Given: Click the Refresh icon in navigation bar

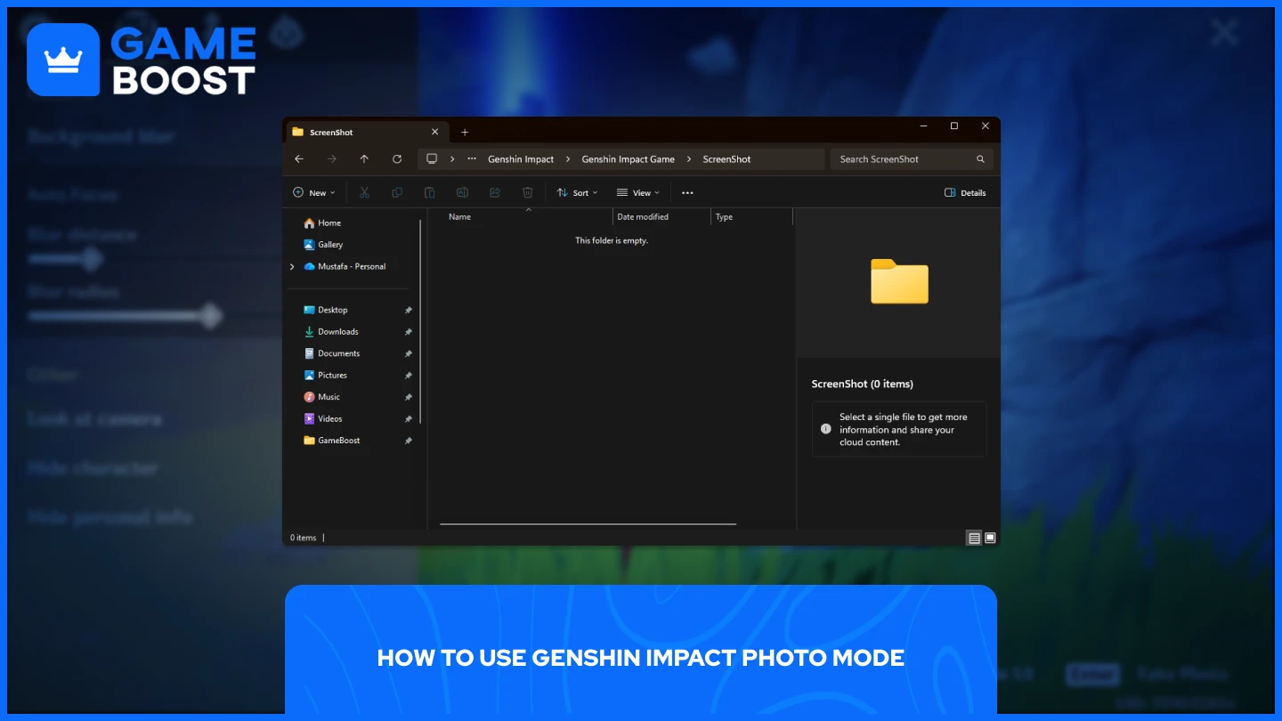Looking at the screenshot, I should click(397, 159).
